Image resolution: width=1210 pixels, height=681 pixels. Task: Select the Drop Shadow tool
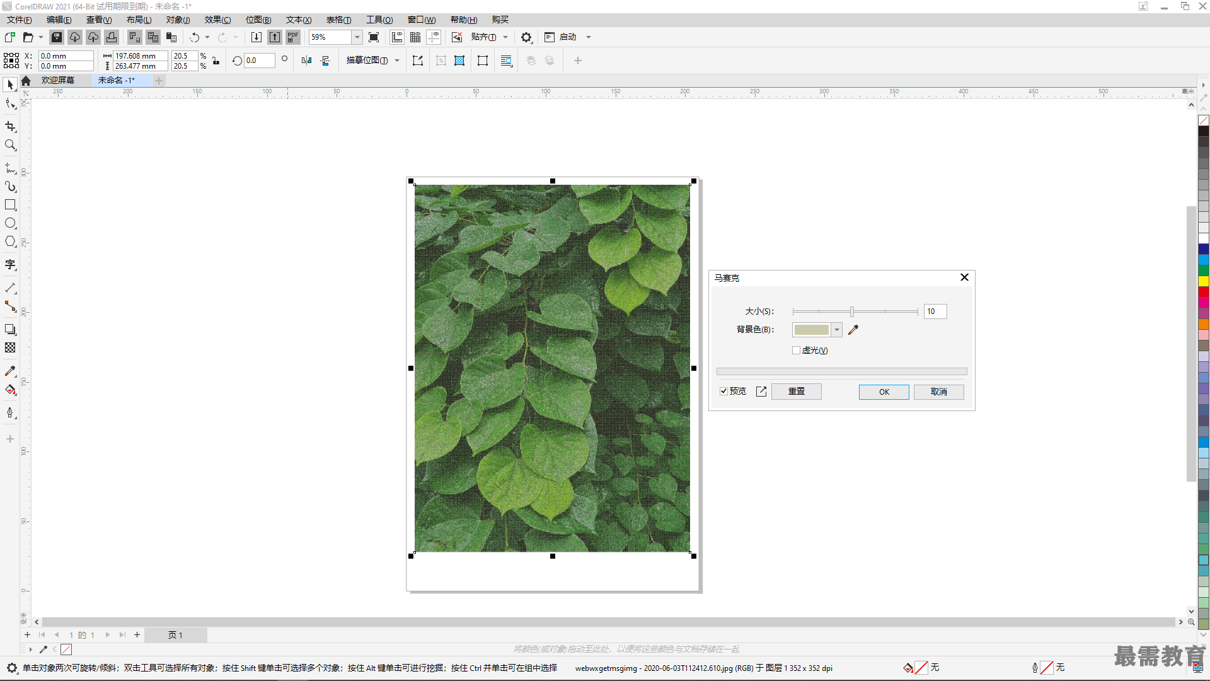(x=10, y=330)
